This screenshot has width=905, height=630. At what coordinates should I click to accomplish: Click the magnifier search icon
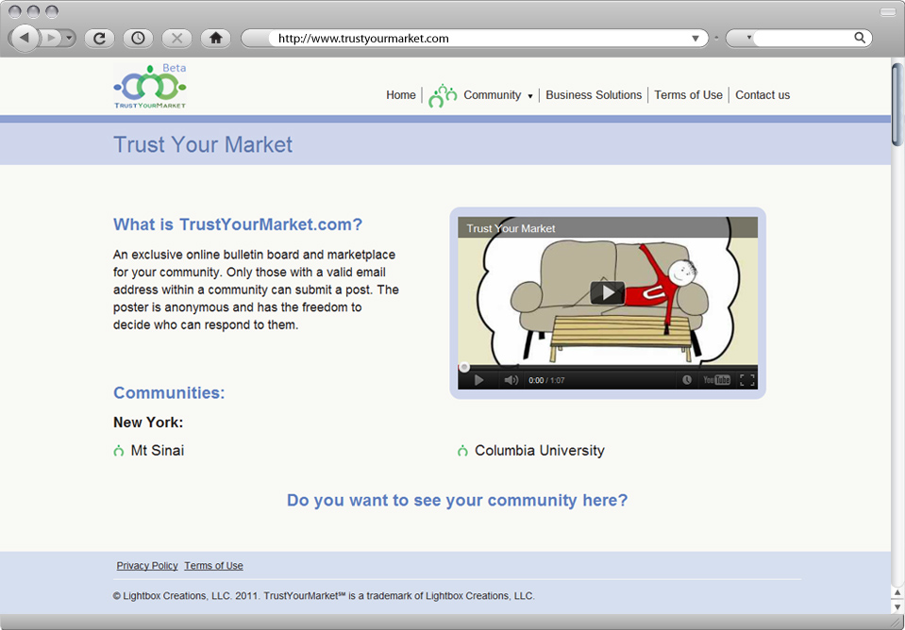pyautogui.click(x=860, y=38)
